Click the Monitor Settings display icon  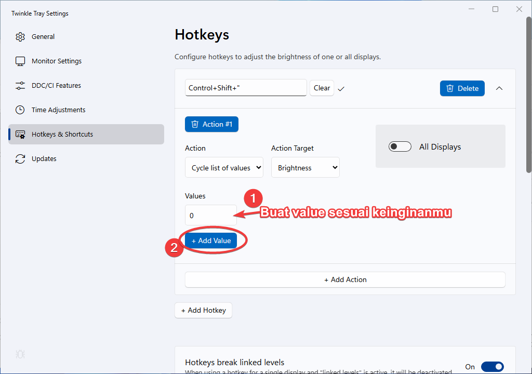coord(20,61)
